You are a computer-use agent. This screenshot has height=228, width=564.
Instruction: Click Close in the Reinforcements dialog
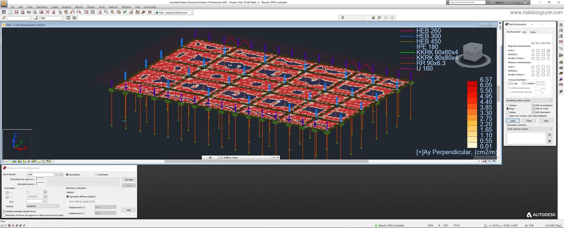point(529,121)
